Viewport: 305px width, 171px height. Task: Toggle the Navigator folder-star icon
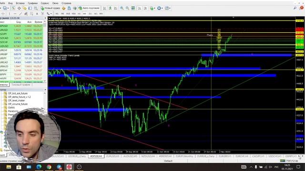tap(25, 8)
